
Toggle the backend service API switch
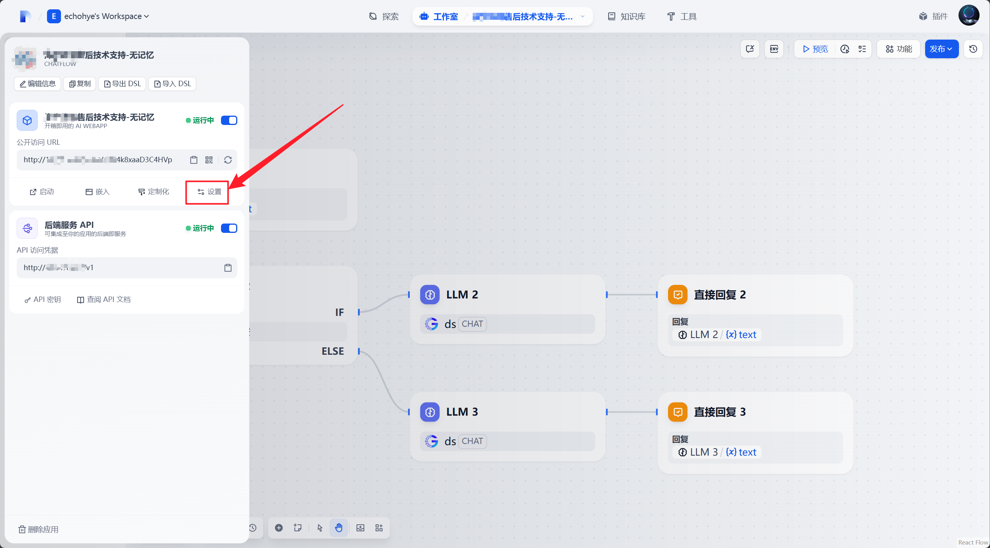[x=229, y=228]
